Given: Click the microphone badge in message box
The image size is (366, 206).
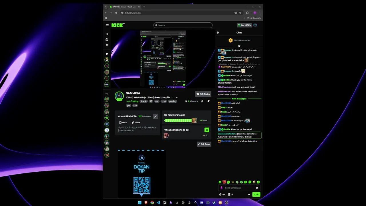Looking at the screenshot, I should [221, 188].
